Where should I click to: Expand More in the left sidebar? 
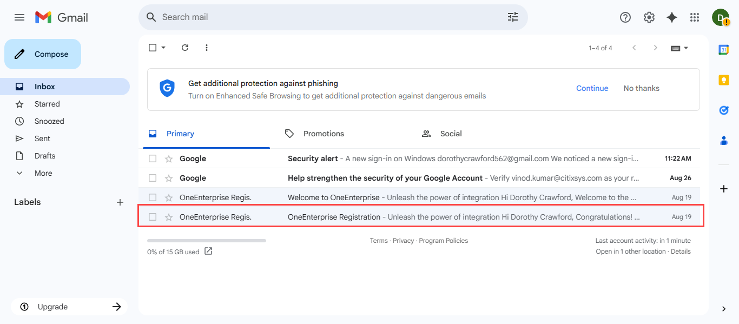click(43, 173)
